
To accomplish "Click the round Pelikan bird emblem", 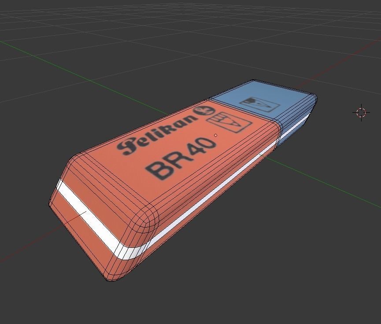I will (204, 111).
